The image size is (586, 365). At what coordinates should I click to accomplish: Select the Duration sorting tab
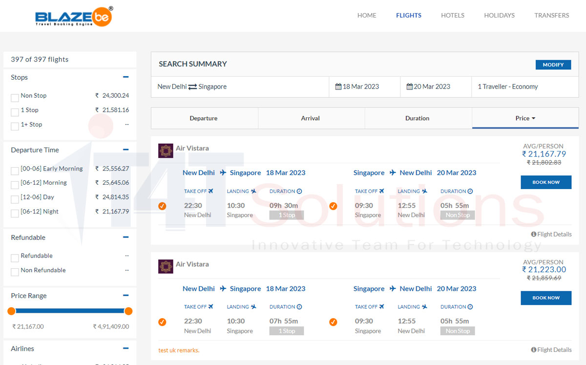coord(417,118)
